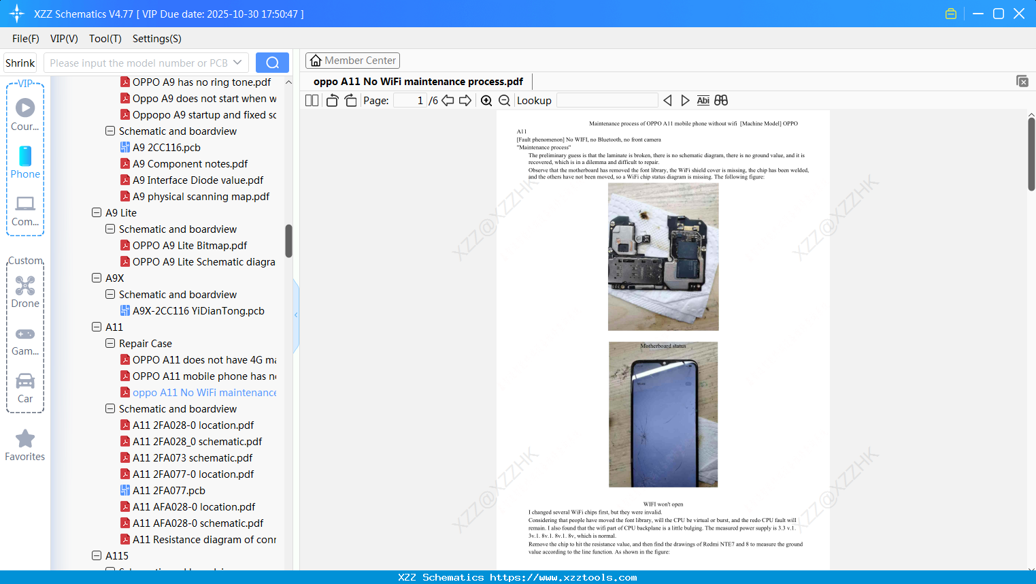This screenshot has height=584, width=1036.
Task: Collapse the A9 Lite tree node
Action: 97,212
